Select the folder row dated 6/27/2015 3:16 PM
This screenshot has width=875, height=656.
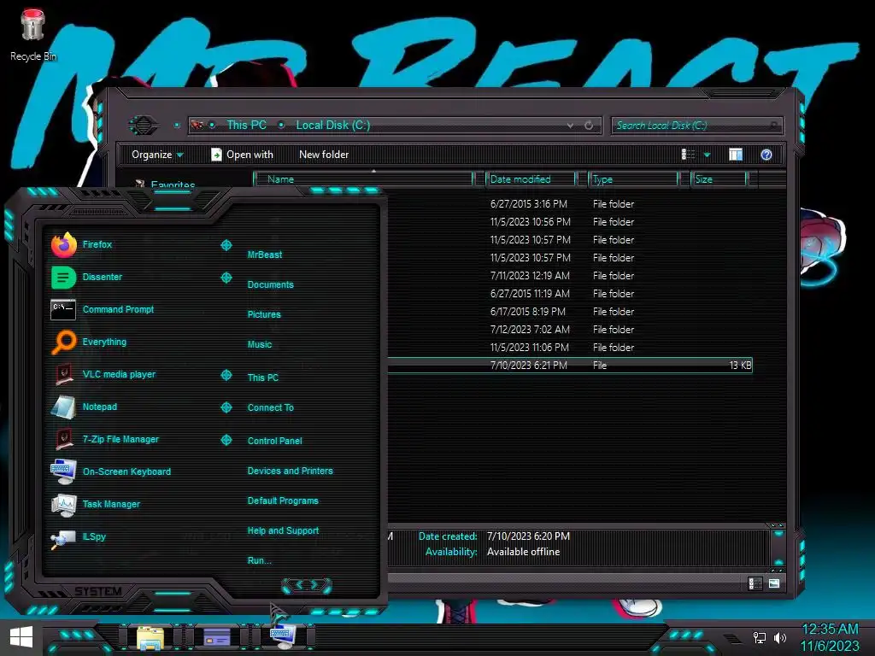point(569,204)
